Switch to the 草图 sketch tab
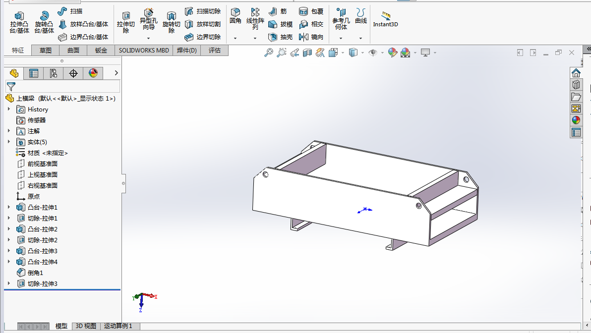 [46, 51]
